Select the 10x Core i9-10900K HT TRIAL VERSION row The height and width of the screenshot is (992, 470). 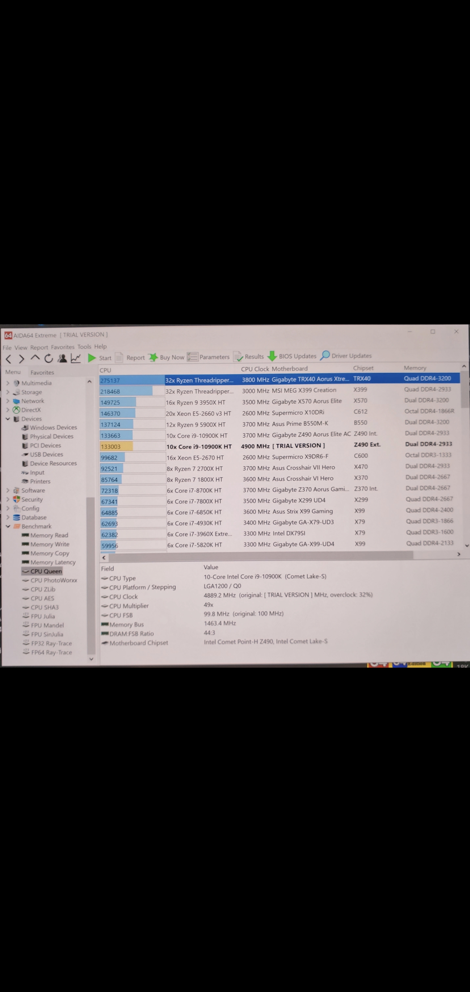[x=280, y=446]
